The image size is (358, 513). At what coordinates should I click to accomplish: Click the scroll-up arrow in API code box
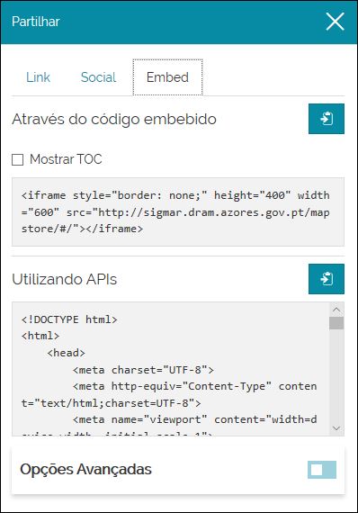click(x=336, y=310)
